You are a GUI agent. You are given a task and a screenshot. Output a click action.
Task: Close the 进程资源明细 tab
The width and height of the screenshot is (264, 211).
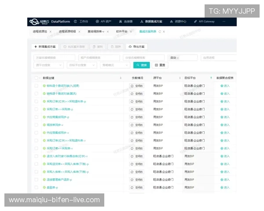[79, 32]
